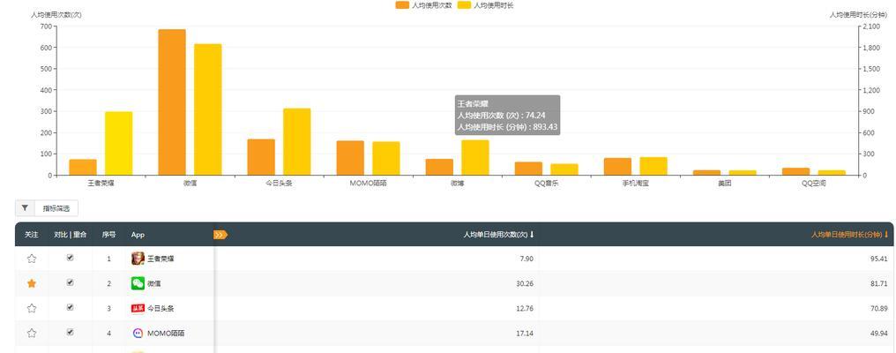The image size is (896, 353).
Task: Click the 美团 axis label
Action: pos(725,184)
